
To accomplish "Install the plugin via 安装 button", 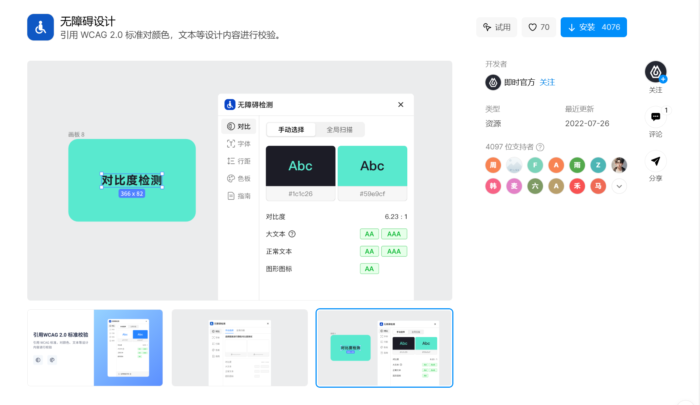I will pyautogui.click(x=593, y=27).
